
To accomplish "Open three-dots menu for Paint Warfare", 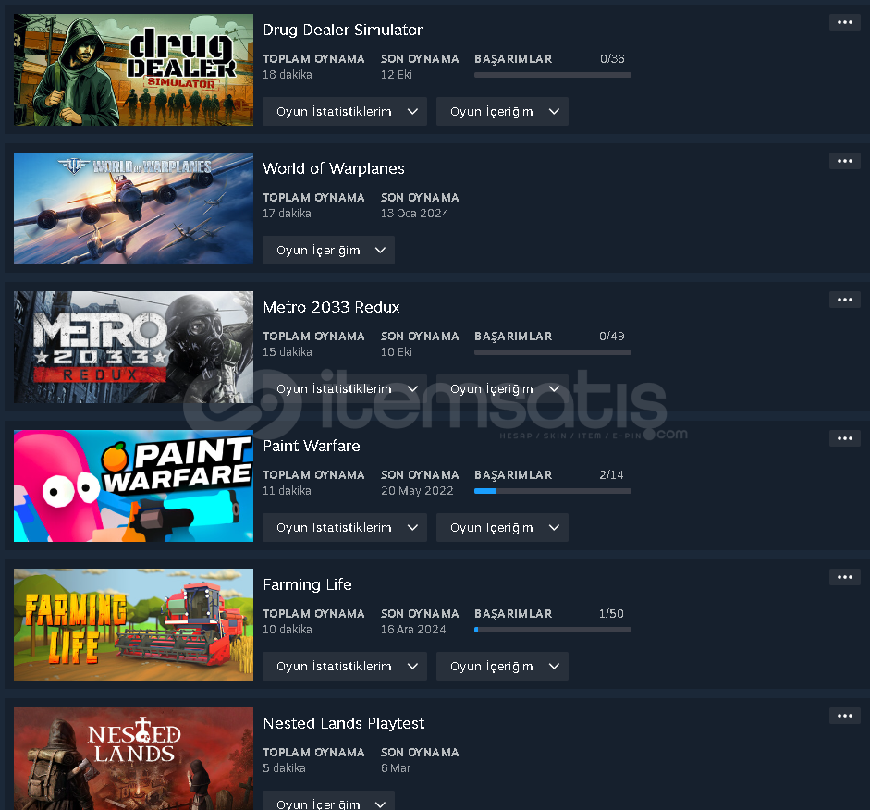I will click(x=844, y=438).
